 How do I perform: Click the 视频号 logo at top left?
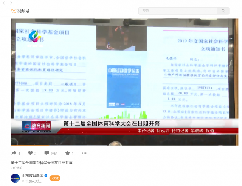click(x=20, y=11)
